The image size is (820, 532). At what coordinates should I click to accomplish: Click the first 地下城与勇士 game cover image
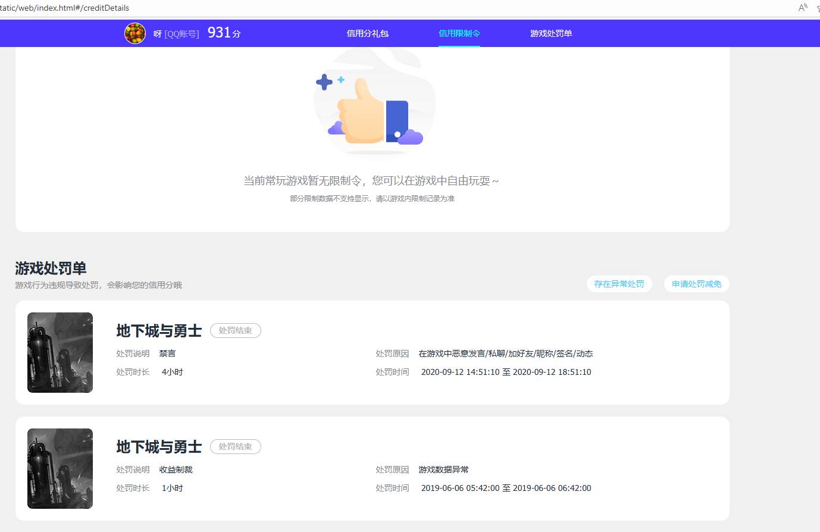[x=60, y=352]
